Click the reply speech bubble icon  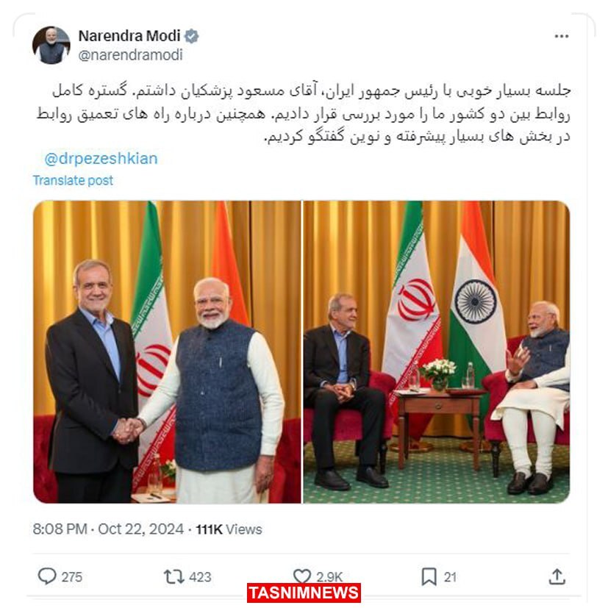tap(47, 576)
